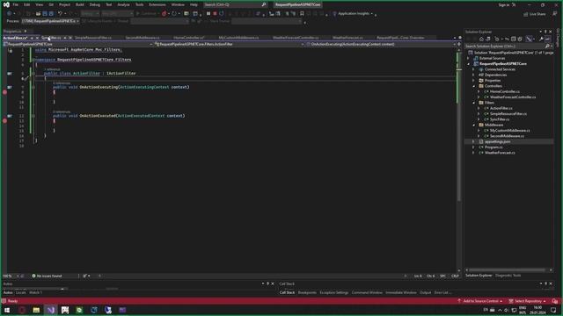Stop debugging with the red stop icon
The width and height of the screenshot is (563, 316).
pyautogui.click(x=215, y=14)
